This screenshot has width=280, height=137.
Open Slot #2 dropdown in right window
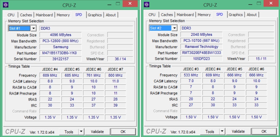coord(174,28)
